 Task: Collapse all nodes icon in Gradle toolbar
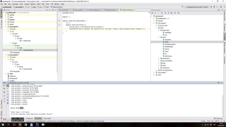[168, 13]
